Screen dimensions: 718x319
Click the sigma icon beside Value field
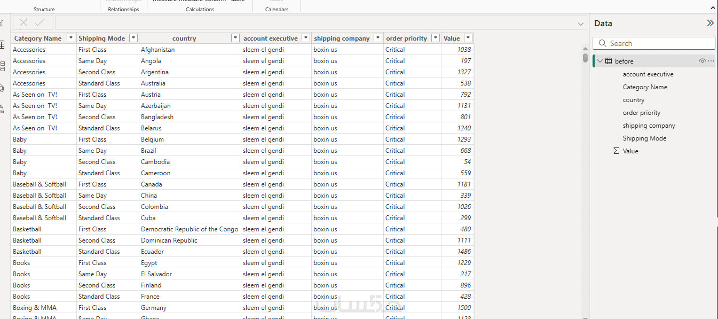(616, 151)
